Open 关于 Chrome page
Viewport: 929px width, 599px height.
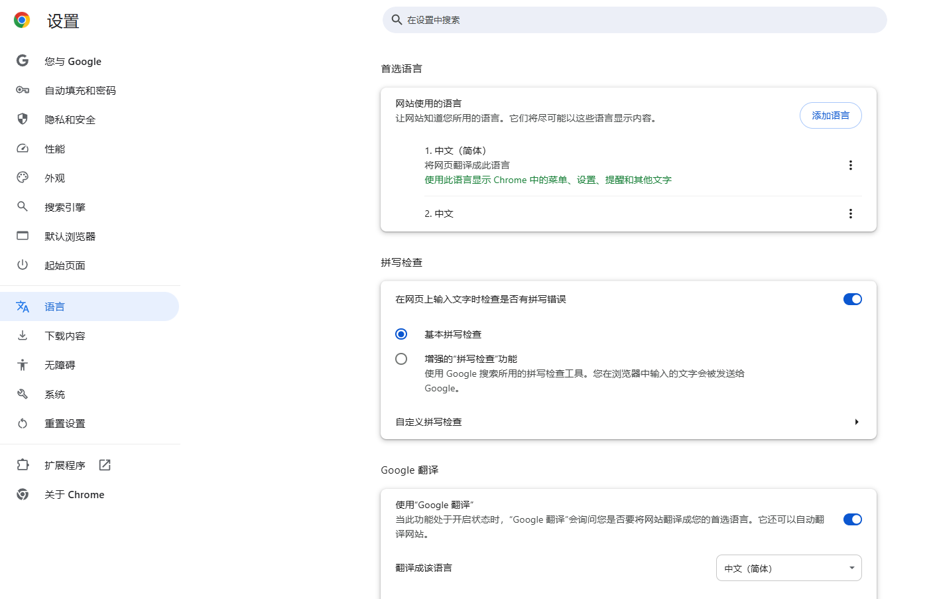point(90,494)
